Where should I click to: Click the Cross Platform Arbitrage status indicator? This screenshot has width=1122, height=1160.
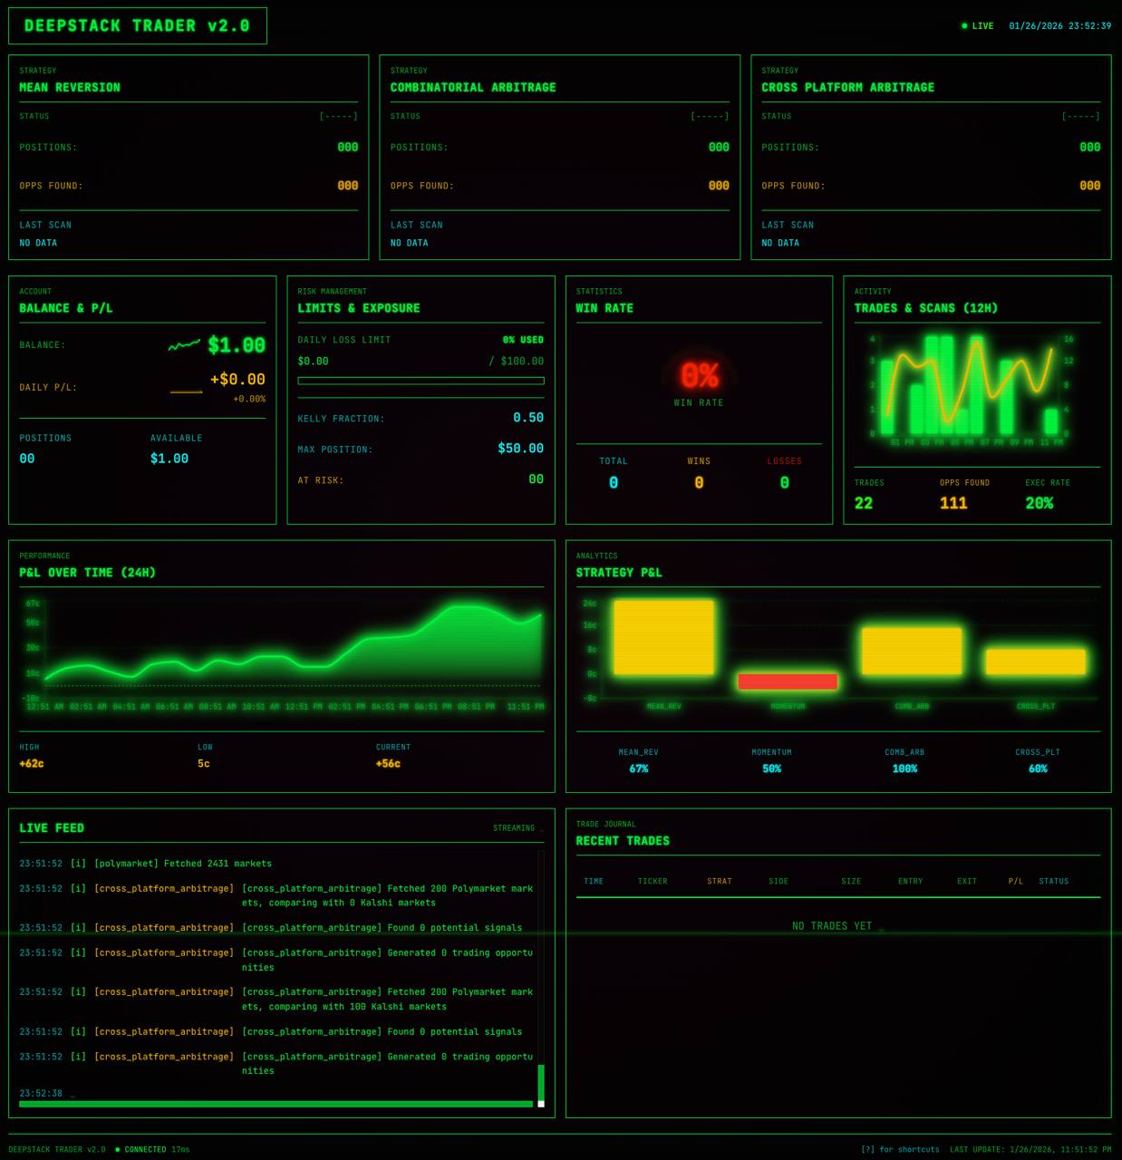coord(1080,116)
